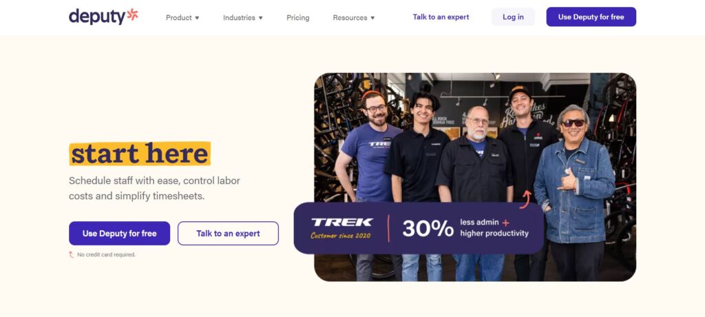Click the outlined Talk to an expert button
This screenshot has height=317, width=705.
pos(228,233)
